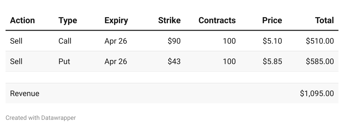Click the $510.00 total cell

tap(320, 41)
